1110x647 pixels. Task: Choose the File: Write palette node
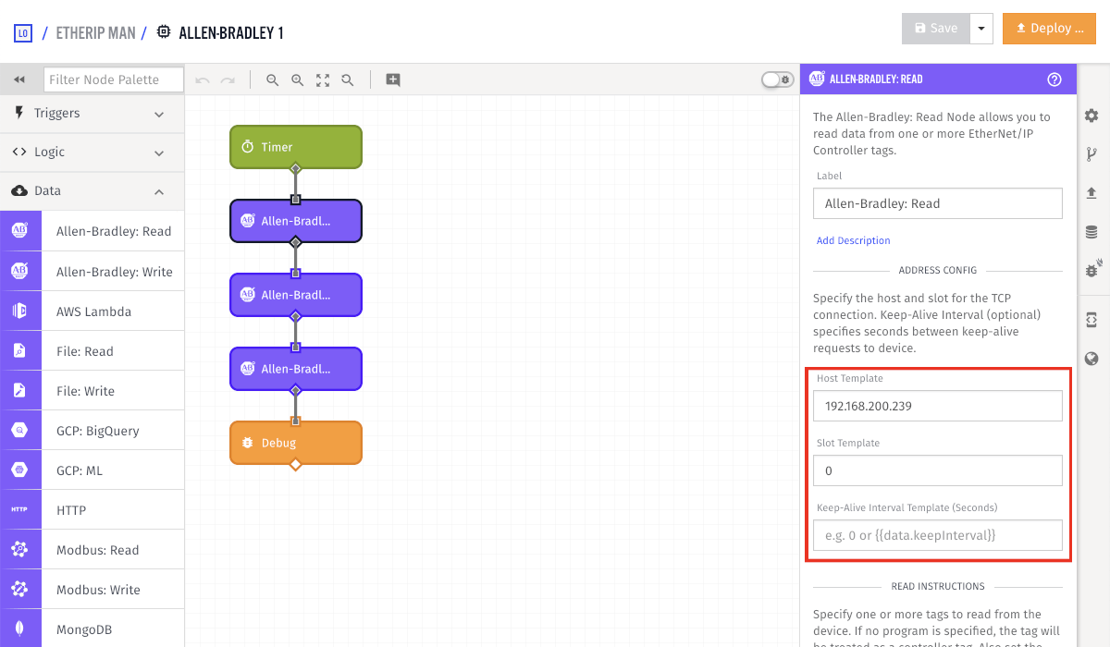point(92,391)
